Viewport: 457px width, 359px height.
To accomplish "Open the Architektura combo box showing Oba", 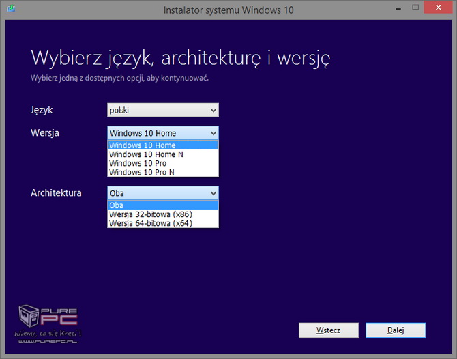I will [x=163, y=193].
